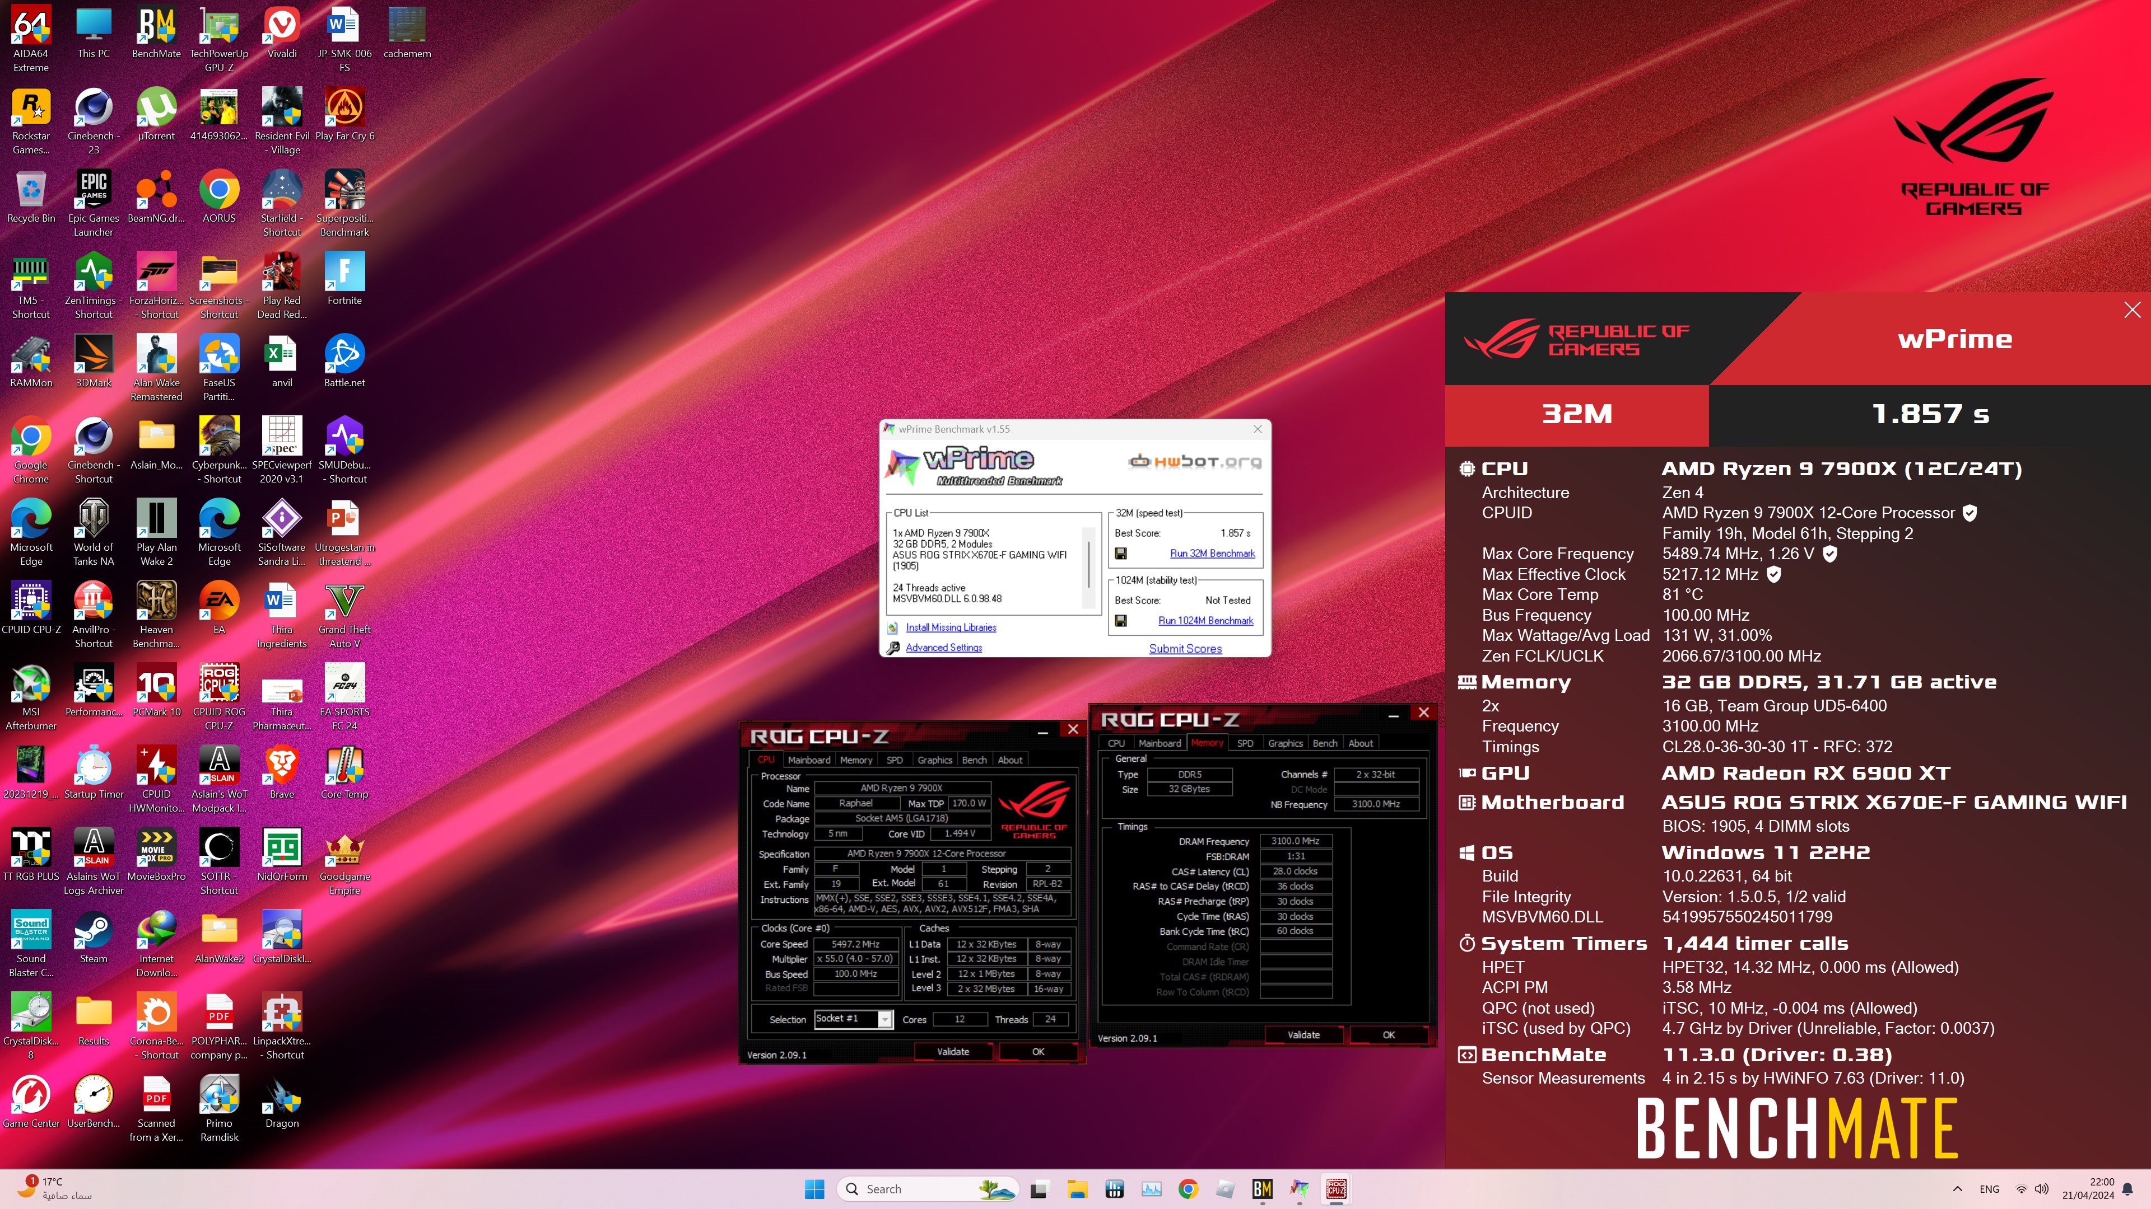Open the BenchMate desktop shortcut
The image size is (2151, 1209).
pos(156,34)
